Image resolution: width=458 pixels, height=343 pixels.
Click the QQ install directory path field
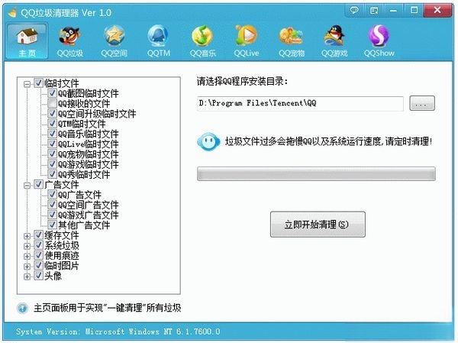(x=300, y=103)
